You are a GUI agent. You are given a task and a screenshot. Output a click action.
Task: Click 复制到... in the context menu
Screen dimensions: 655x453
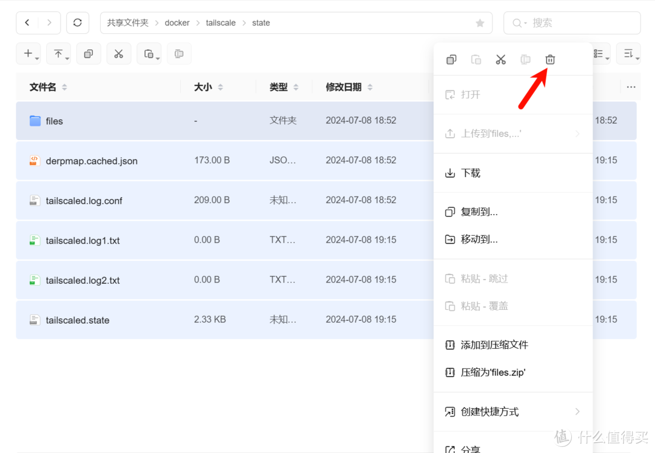coord(479,212)
